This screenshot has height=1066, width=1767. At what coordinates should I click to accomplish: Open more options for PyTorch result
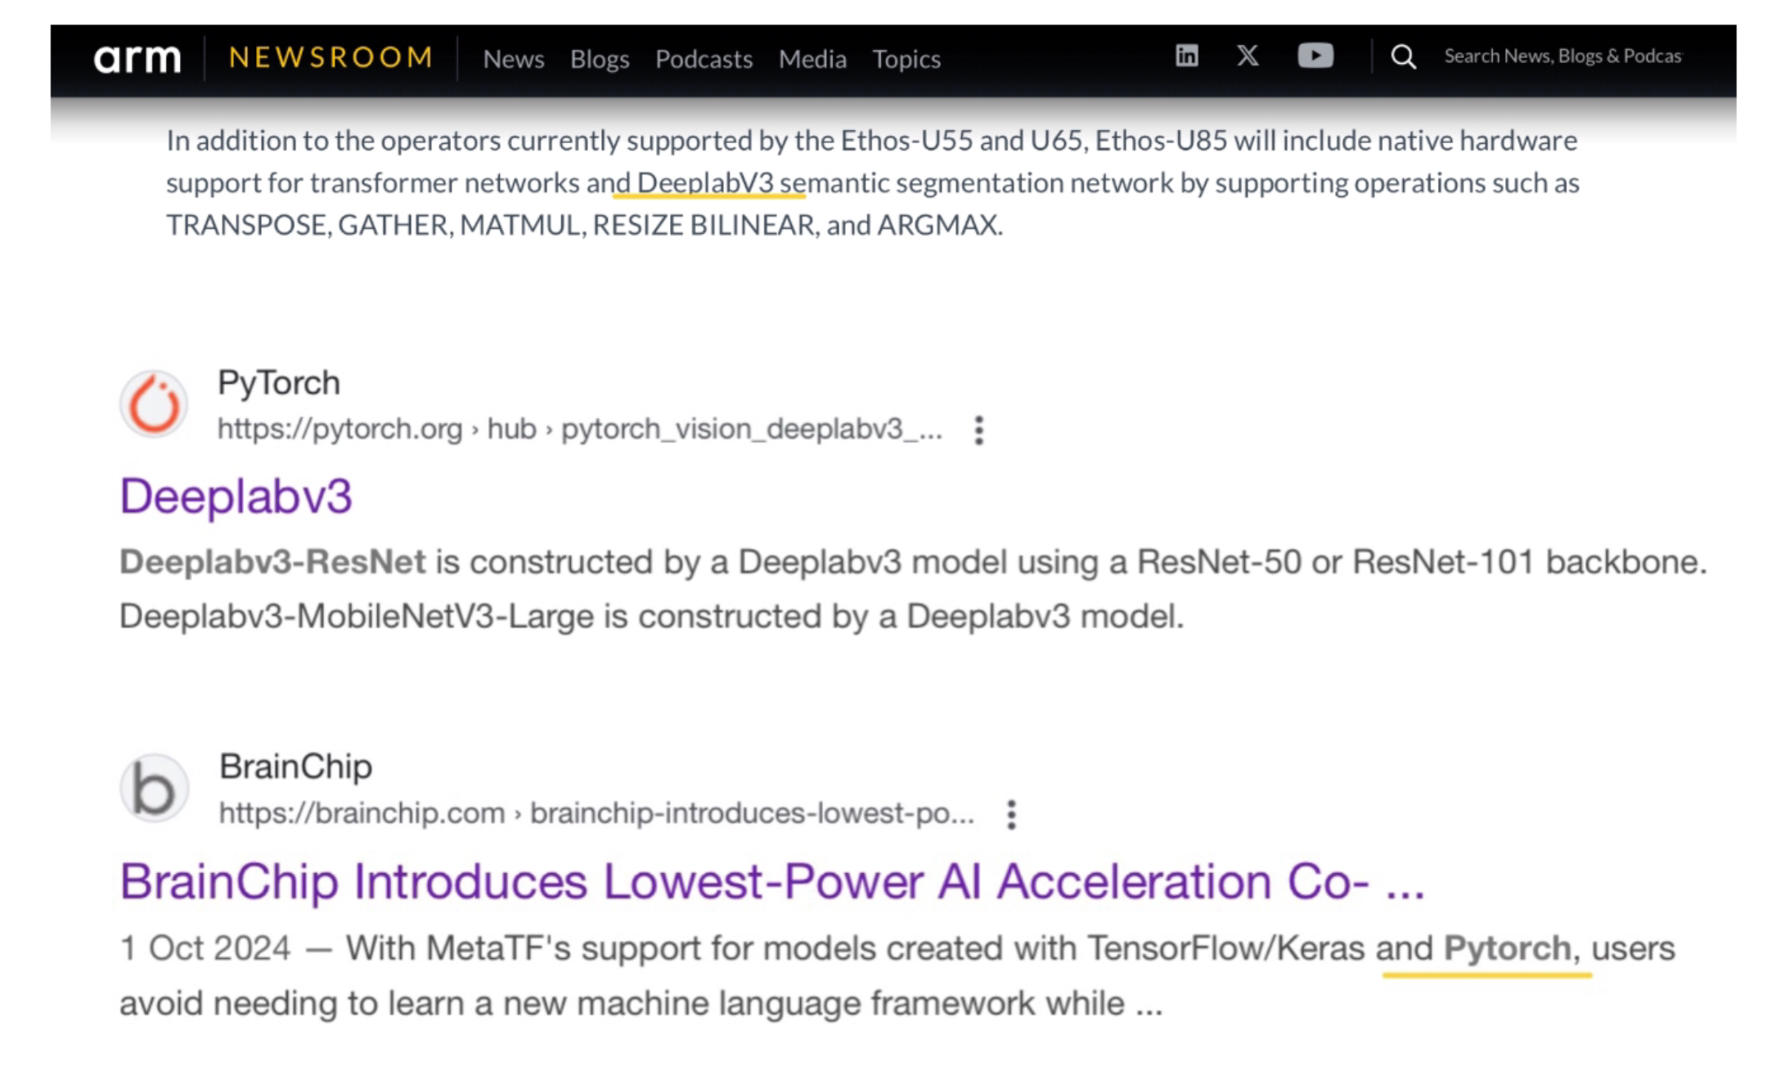coord(978,430)
